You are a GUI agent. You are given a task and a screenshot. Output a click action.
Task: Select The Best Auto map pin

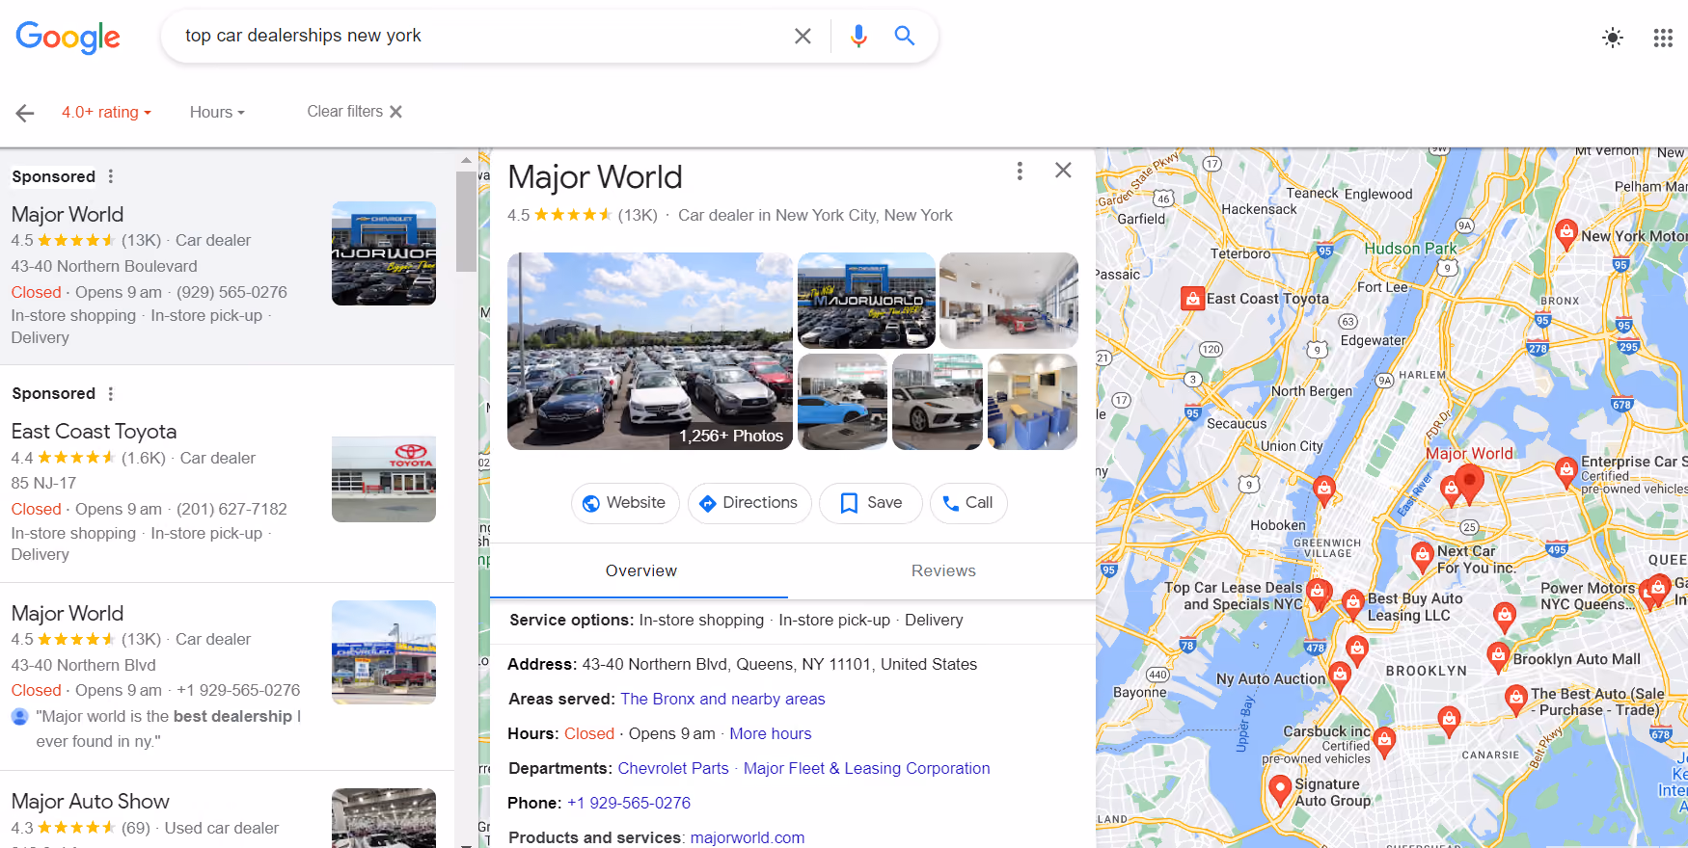1515,699
